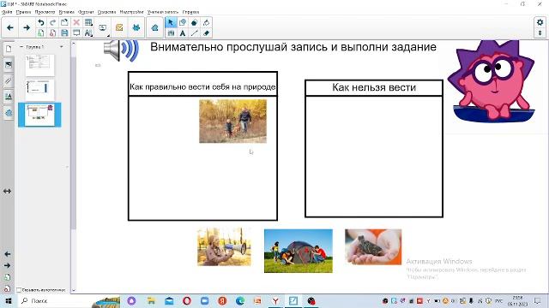Open the Properties tab in the sidebar
The width and height of the screenshot is (549, 308).
coord(9,97)
